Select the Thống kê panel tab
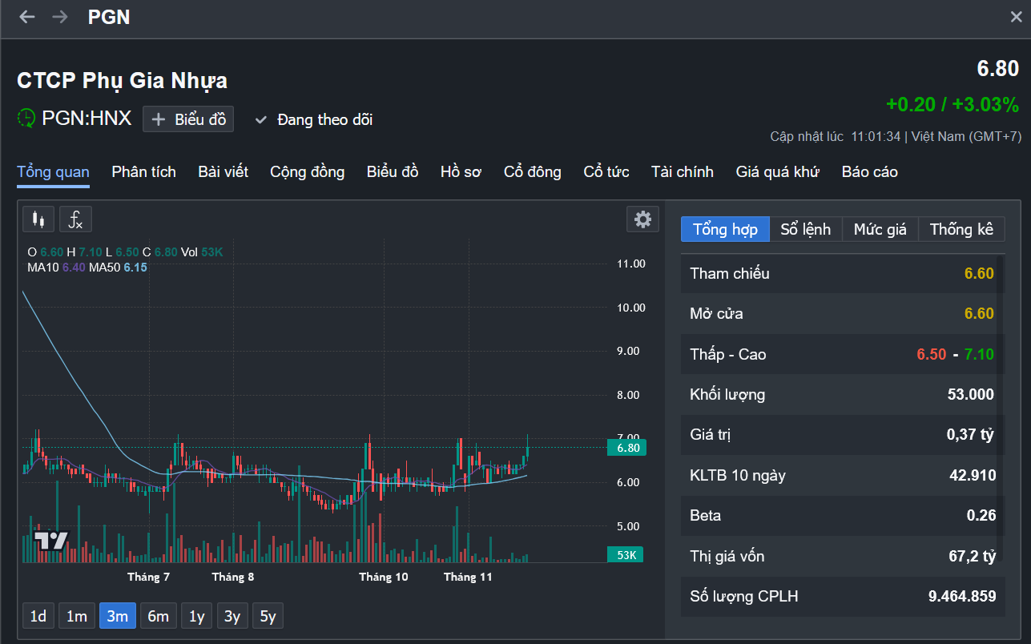Viewport: 1031px width, 644px height. click(961, 229)
